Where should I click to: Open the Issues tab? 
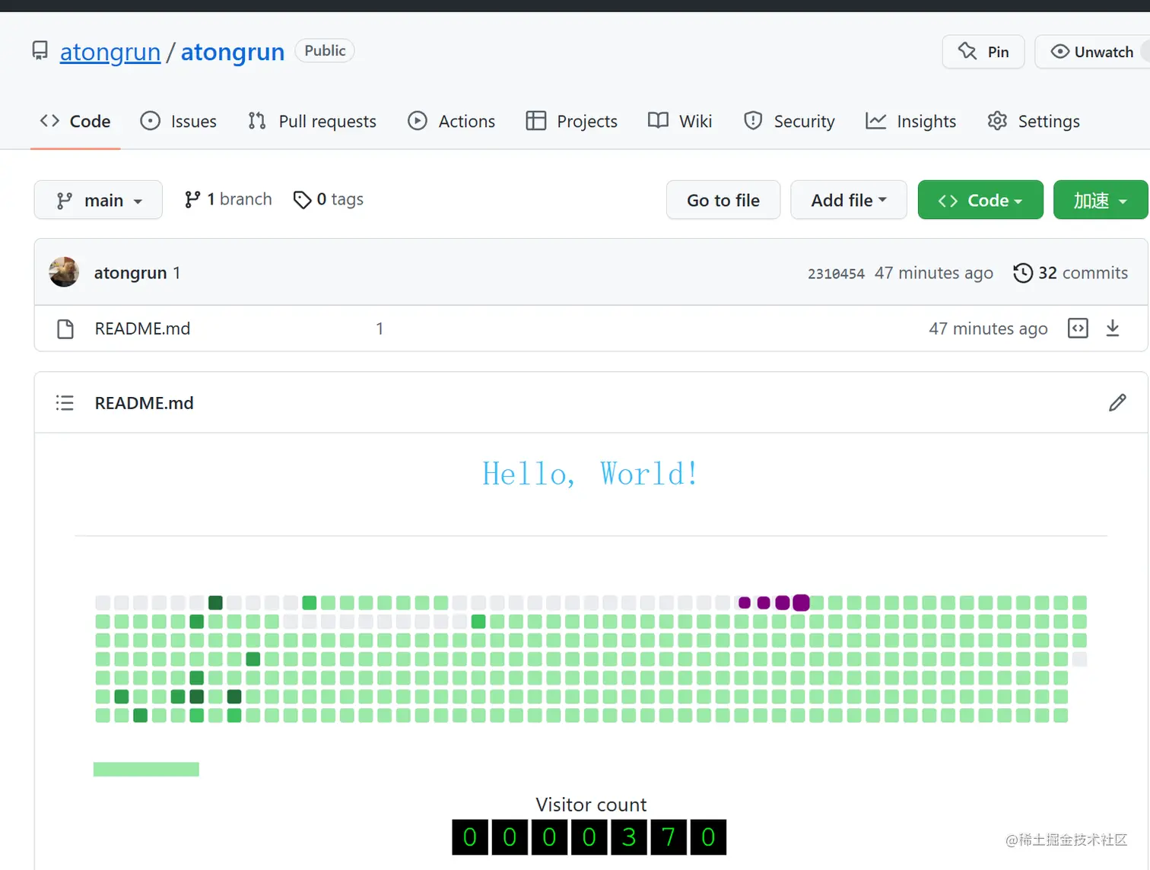[179, 121]
